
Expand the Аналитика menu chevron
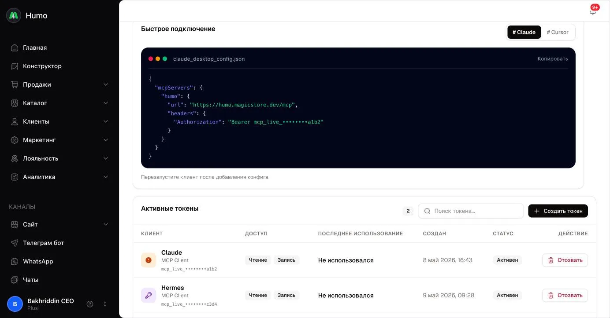click(x=106, y=177)
